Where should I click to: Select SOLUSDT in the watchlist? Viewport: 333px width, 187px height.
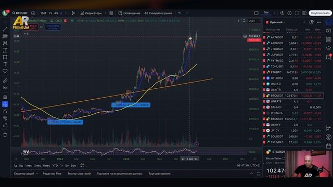coord(293,136)
